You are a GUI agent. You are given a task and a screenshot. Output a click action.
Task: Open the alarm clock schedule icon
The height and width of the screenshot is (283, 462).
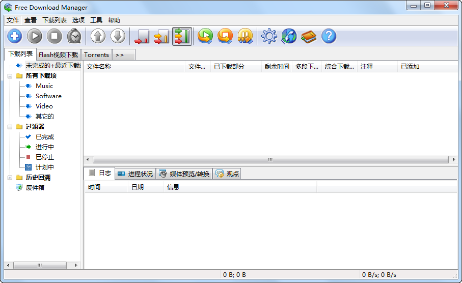[74, 37]
